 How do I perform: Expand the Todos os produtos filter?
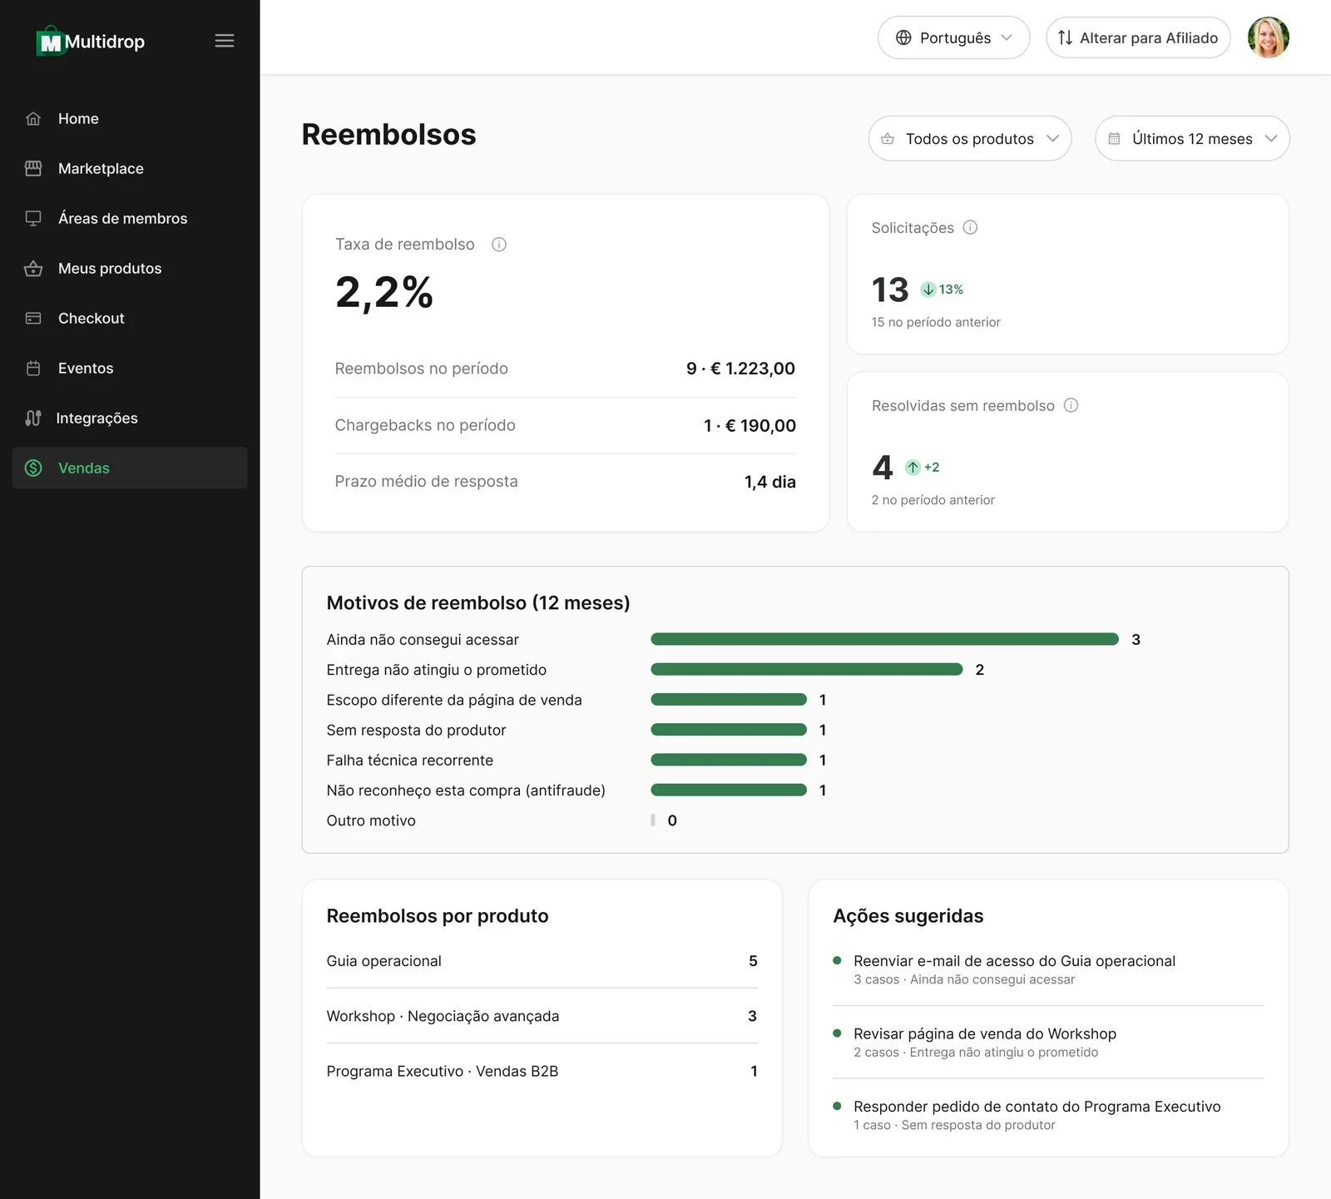click(x=970, y=139)
